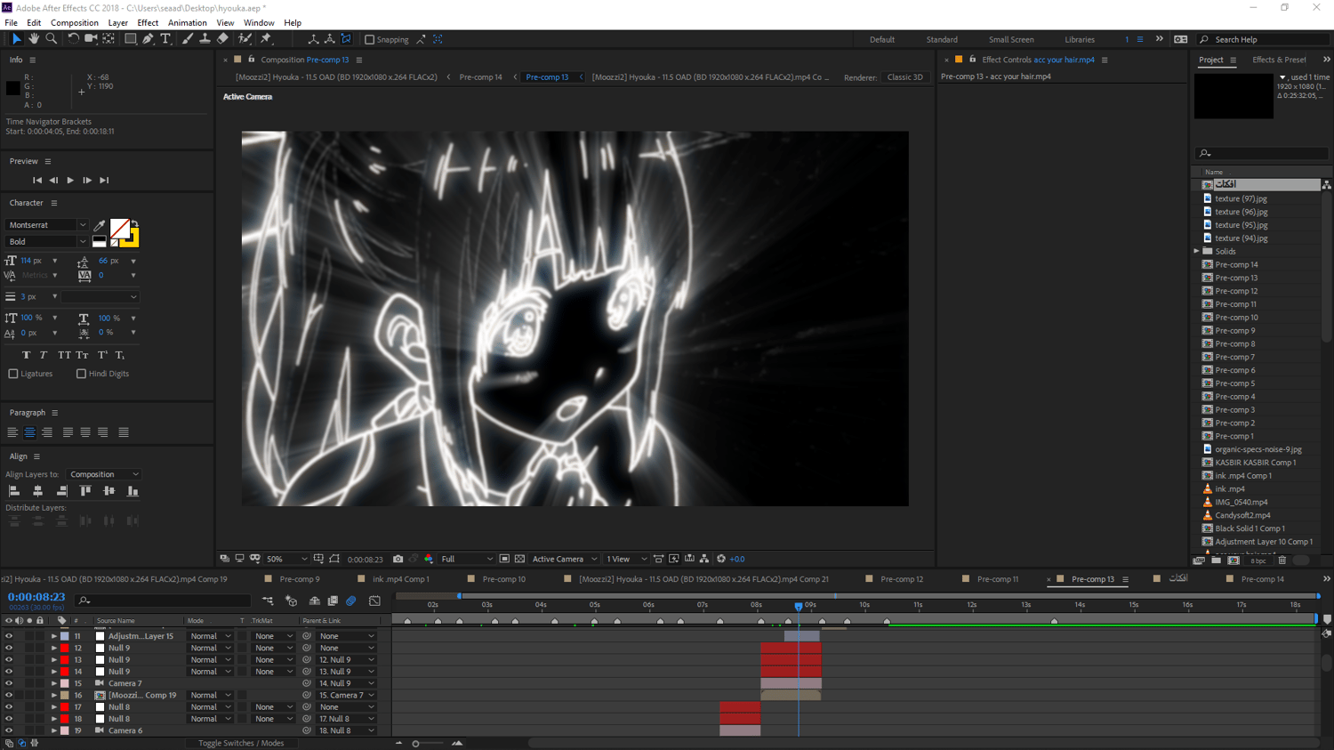Screen dimensions: 1334x750
Task: Expand layer 11 Adjustment Layer properties
Action: pos(54,636)
